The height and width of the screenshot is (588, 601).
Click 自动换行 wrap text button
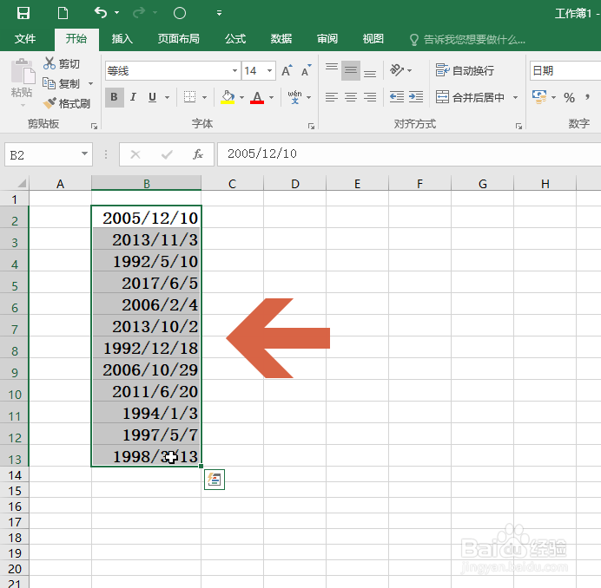(x=465, y=70)
